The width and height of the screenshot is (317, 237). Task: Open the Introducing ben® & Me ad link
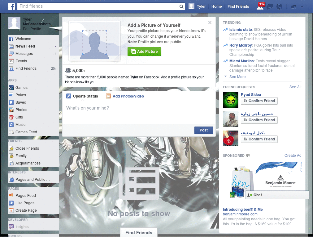[x=243, y=210]
